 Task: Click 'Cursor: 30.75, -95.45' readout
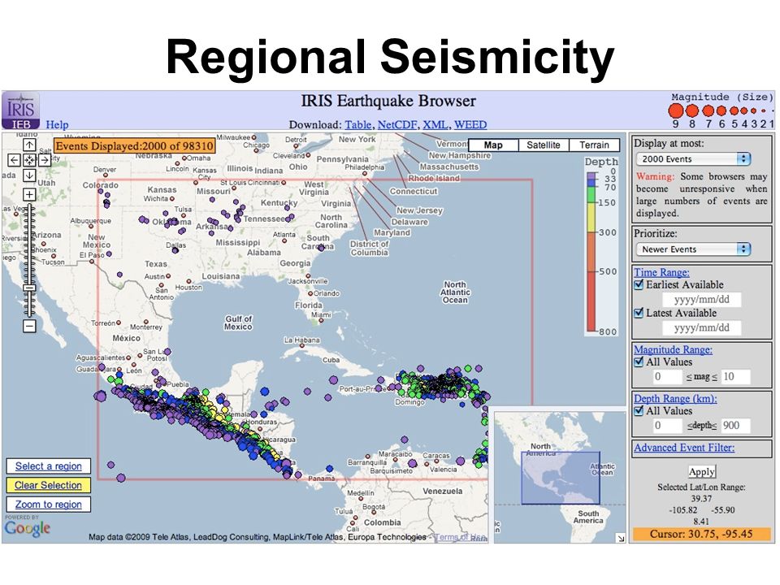coord(701,534)
